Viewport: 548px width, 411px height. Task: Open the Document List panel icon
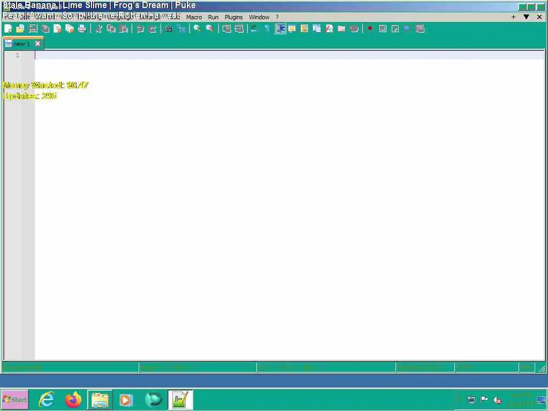pyautogui.click(x=317, y=29)
